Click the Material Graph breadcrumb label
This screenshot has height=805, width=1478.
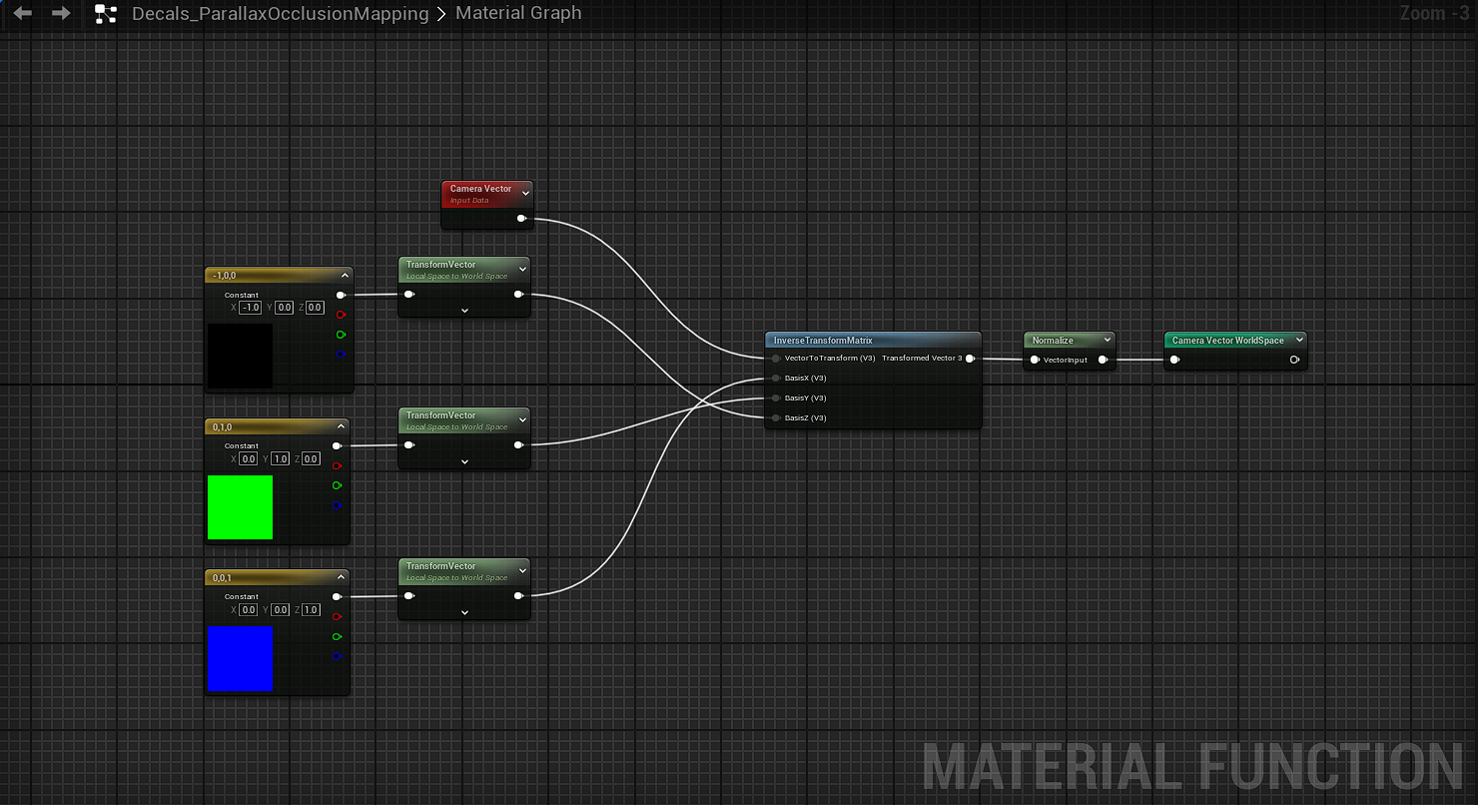[517, 14]
